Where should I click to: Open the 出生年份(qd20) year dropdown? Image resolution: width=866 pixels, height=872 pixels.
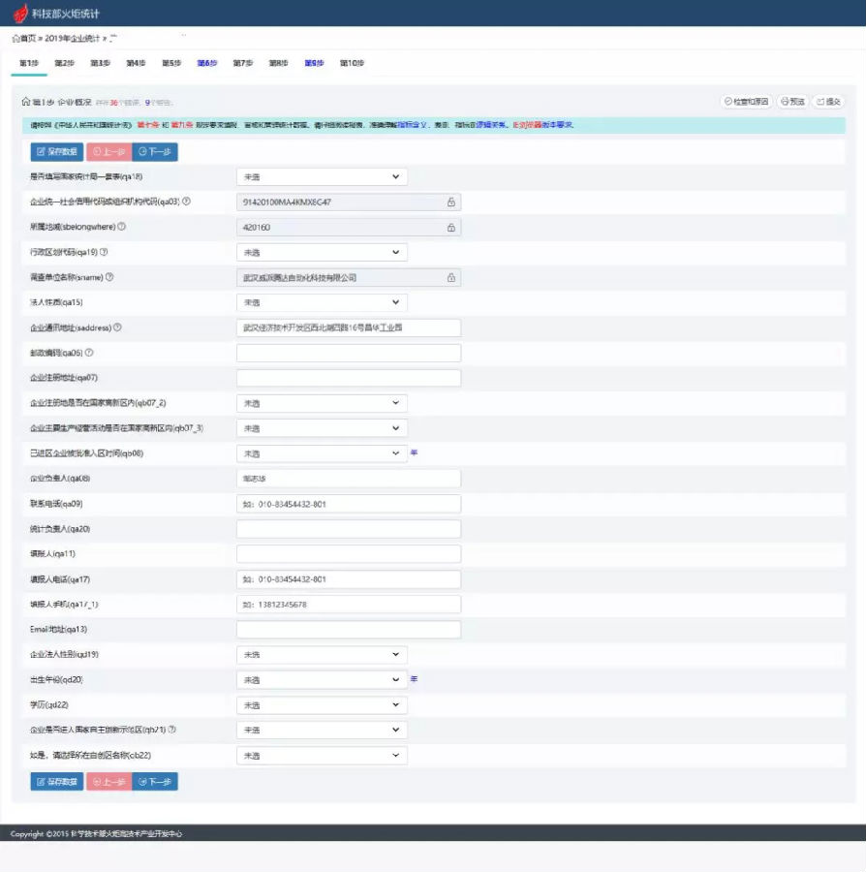click(x=322, y=680)
